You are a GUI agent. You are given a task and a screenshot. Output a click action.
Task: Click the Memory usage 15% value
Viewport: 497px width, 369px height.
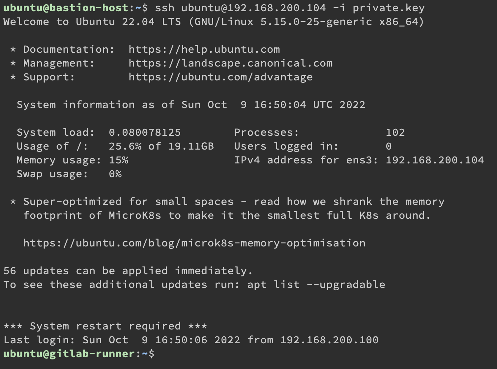(118, 160)
